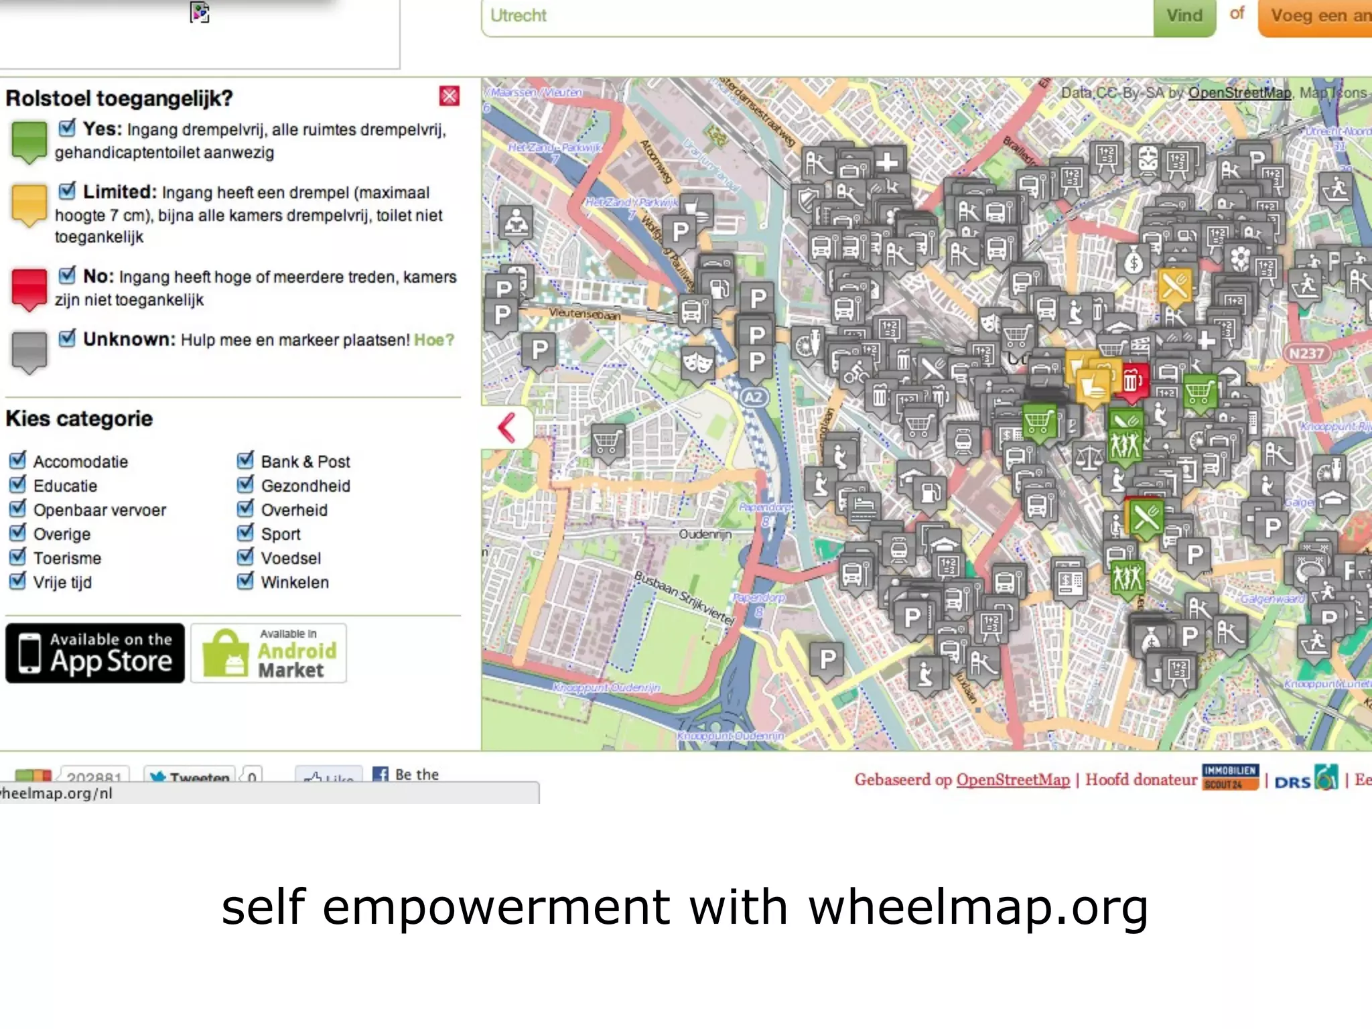Uncheck the Voedsel category
Screen dimensions: 1372x1029
click(246, 557)
